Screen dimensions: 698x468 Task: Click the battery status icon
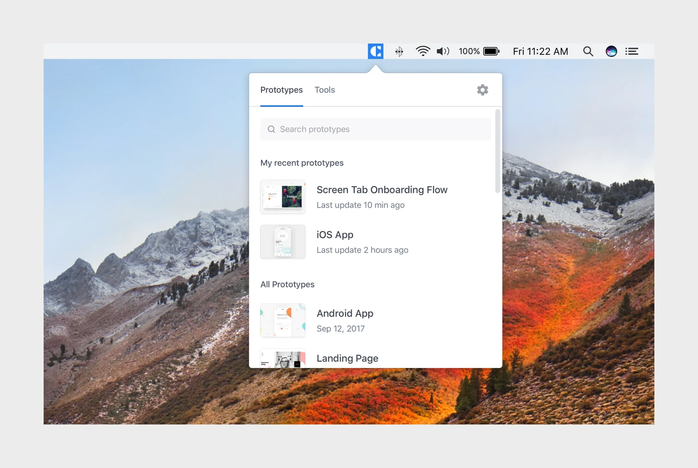491,51
